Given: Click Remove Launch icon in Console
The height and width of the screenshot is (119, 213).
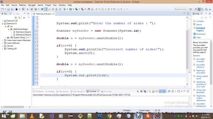Looking at the screenshot, I should tap(141, 91).
